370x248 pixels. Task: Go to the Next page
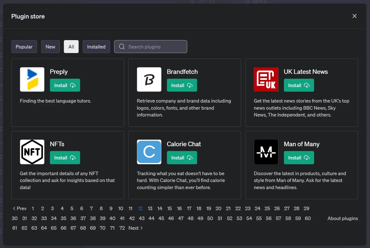136,228
